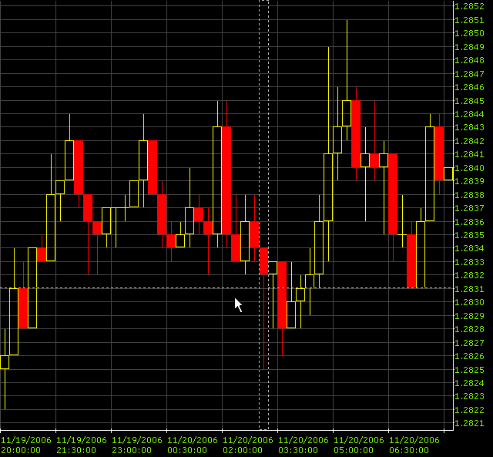
Task: Select the last small yellow candle near 1.2840
Action: point(448,173)
